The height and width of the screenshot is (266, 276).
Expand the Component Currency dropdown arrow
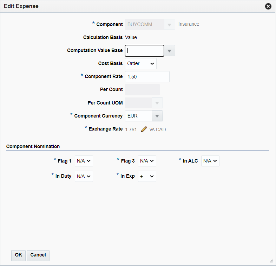click(157, 116)
